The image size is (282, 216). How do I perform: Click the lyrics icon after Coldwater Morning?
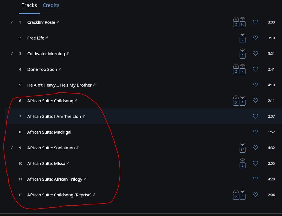pos(67,54)
